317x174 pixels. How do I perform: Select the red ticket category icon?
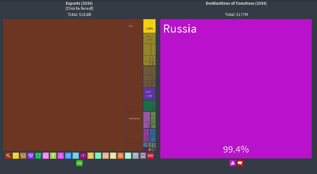[150, 156]
